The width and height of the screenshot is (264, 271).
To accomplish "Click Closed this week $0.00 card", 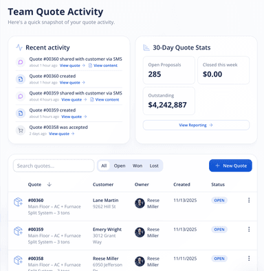I will pos(223,70).
